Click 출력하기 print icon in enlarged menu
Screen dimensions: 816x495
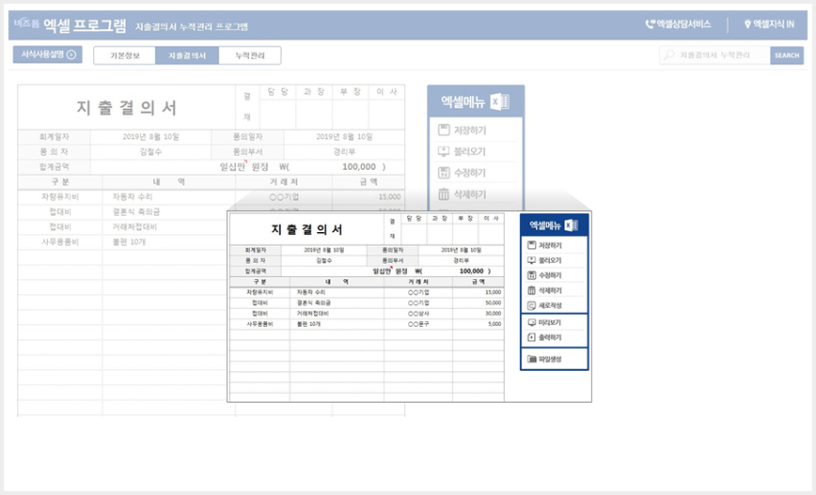coord(531,337)
